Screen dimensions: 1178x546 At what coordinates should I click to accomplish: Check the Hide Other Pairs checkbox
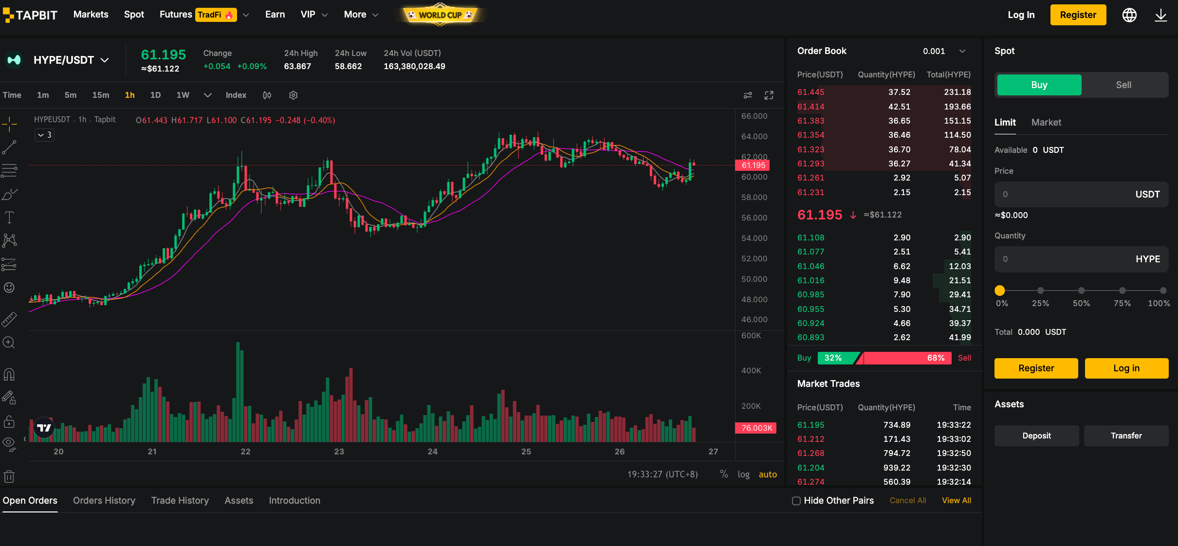pyautogui.click(x=796, y=501)
